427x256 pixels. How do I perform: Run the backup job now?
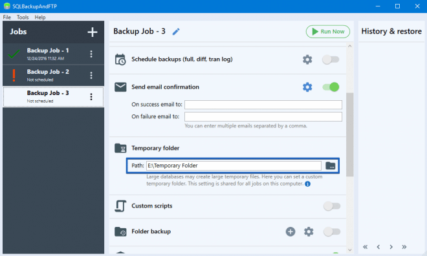(x=328, y=32)
